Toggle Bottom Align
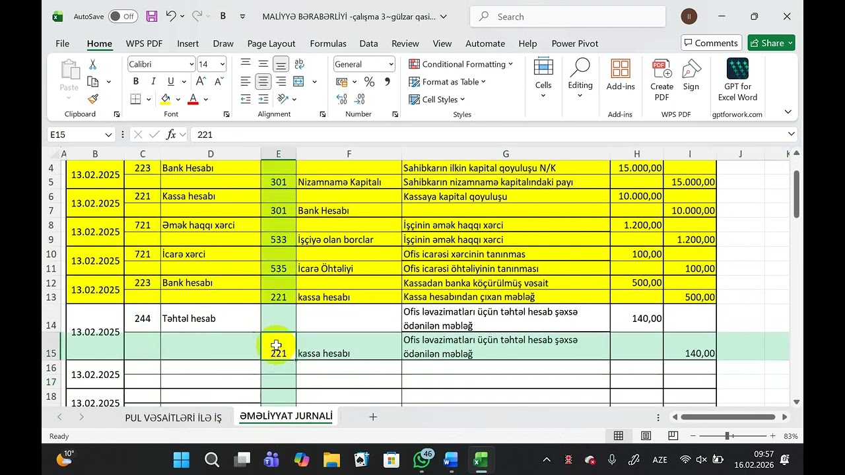845x475 pixels. [281, 64]
